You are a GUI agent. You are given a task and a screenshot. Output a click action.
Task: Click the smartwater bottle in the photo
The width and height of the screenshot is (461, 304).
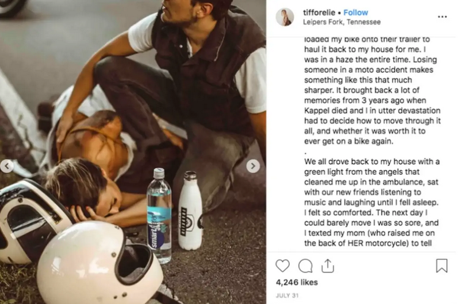point(159,216)
